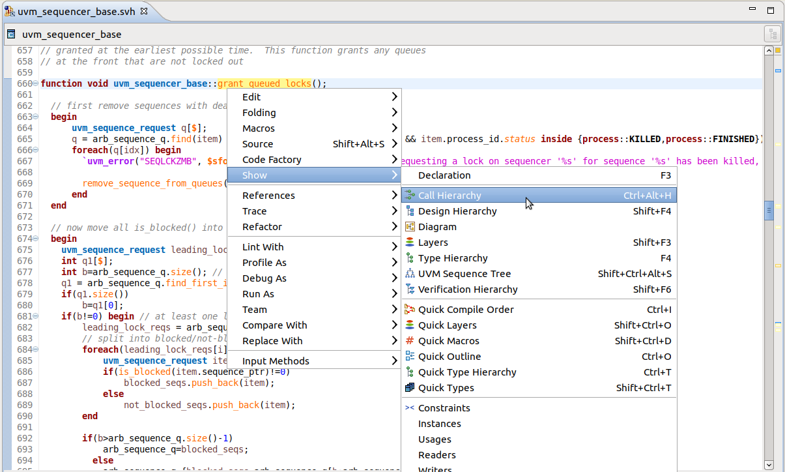Select the UVM Sequence Tree icon
This screenshot has width=785, height=472.
(409, 273)
